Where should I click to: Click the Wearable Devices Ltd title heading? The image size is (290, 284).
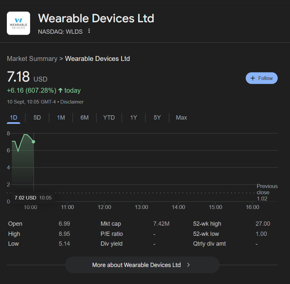pyautogui.click(x=96, y=18)
